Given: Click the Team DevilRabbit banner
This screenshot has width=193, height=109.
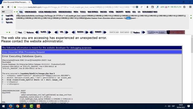Looking at the screenshot, I should (x=166, y=32).
